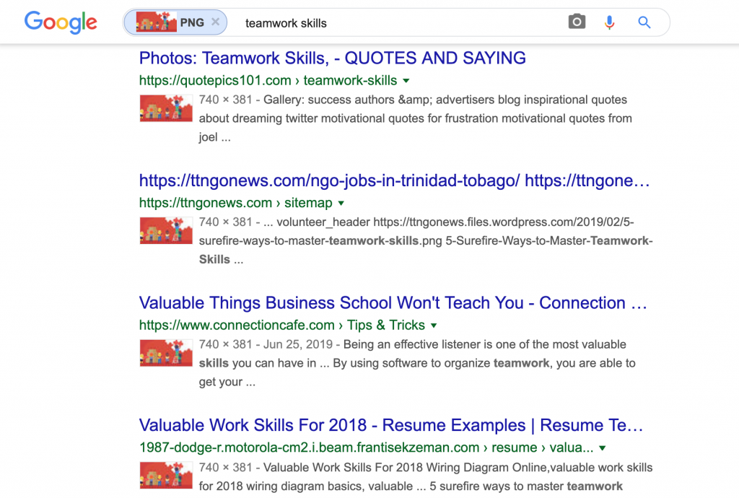
Task: Expand dropdown arrow next to quotepics101.com URL
Action: [x=406, y=81]
